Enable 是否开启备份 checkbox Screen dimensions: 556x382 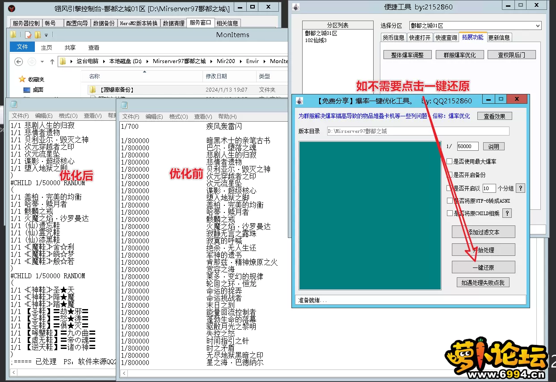point(450,175)
